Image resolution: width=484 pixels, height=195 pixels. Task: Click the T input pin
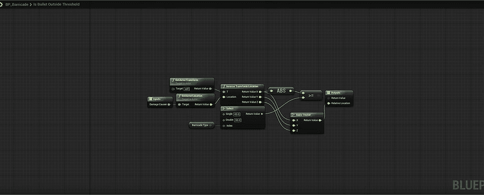[x=224, y=91]
